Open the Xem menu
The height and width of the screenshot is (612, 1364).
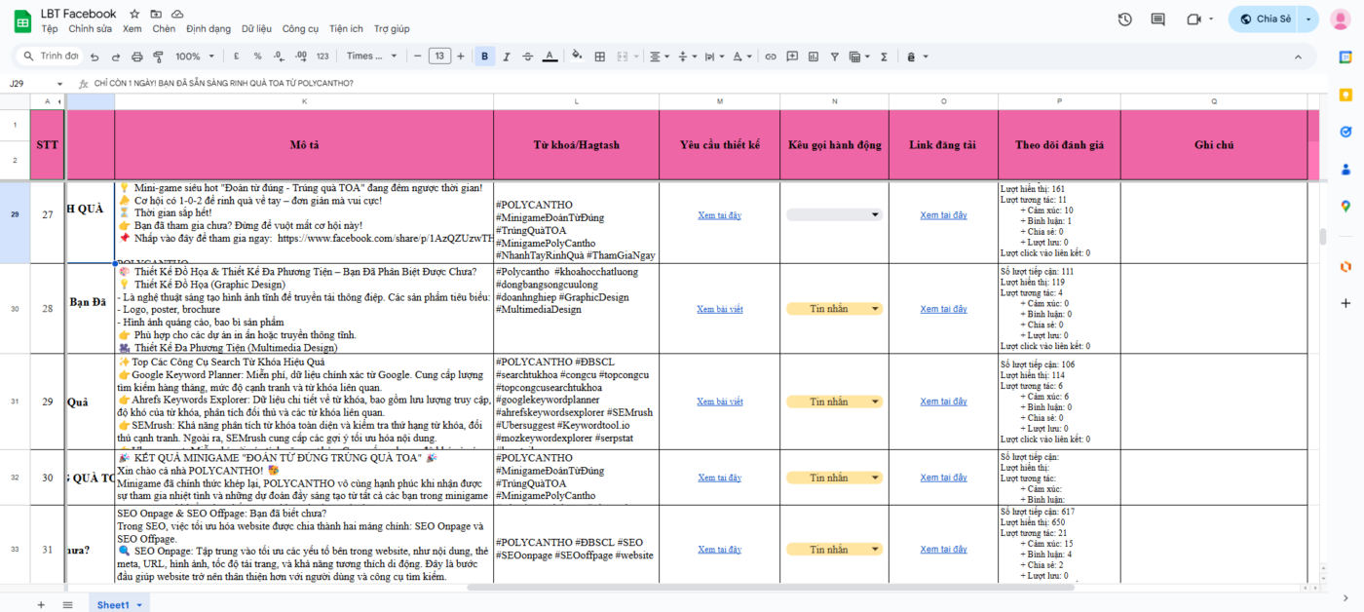pyautogui.click(x=132, y=29)
